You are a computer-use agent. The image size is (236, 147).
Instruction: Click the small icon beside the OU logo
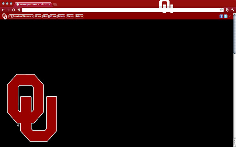click(18, 125)
